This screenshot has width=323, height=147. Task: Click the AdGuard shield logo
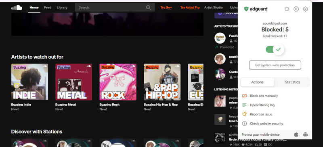click(x=246, y=9)
